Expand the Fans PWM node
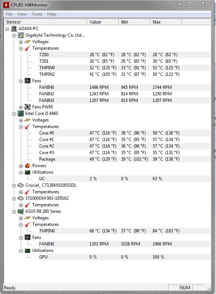Image resolution: width=216 pixels, height=294 pixels. coord(21,107)
